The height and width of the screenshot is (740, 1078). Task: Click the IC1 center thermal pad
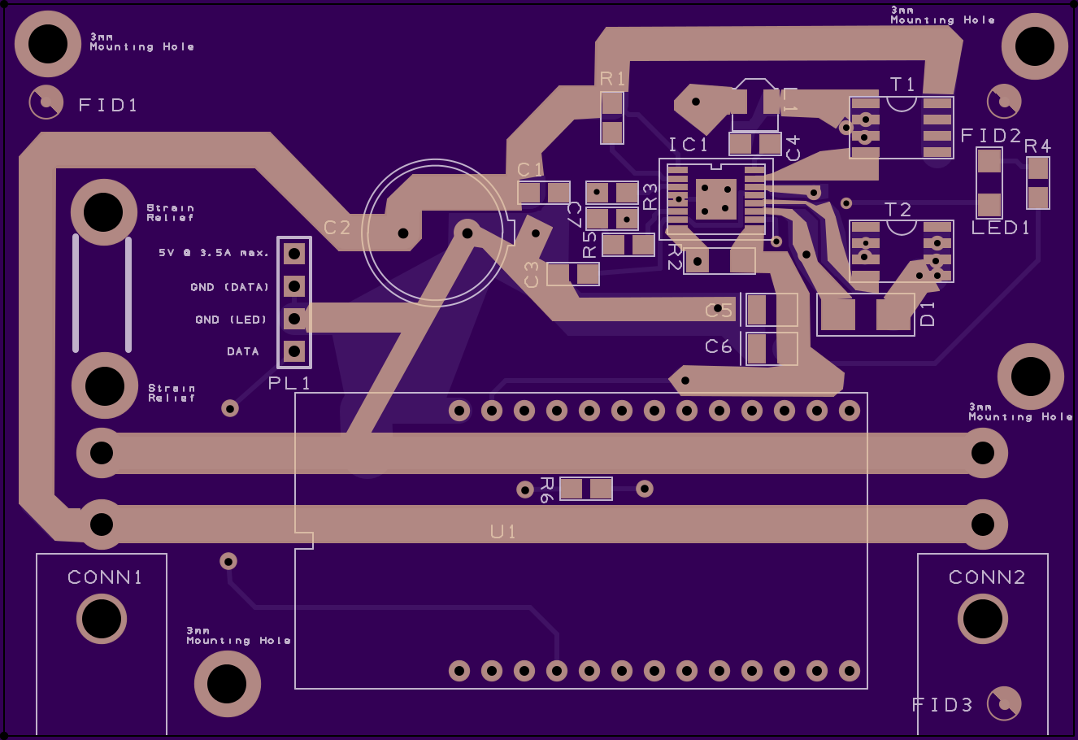pos(716,199)
